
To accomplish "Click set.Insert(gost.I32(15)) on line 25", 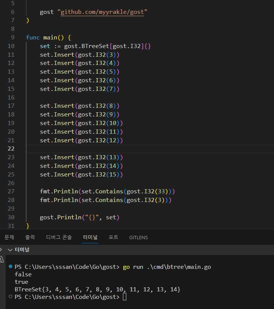I will [81, 175].
